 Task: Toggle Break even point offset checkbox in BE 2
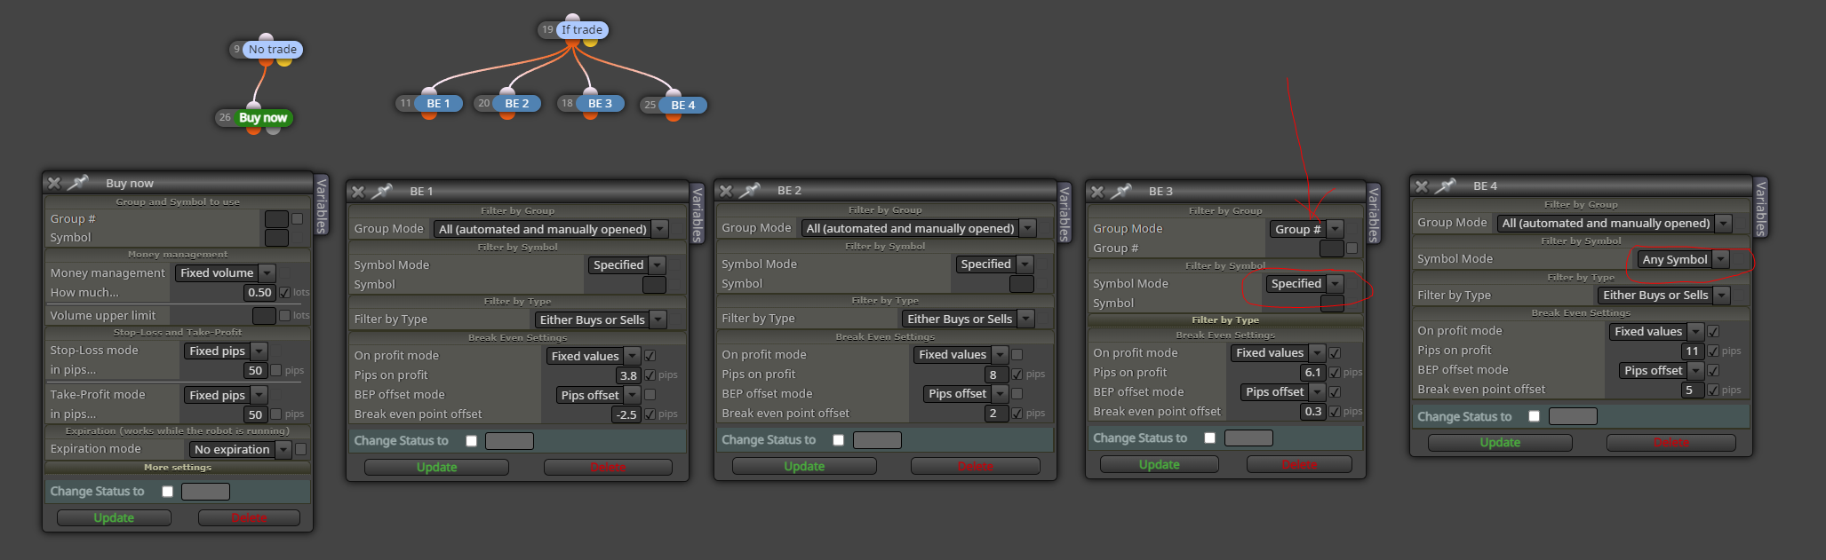[x=1017, y=414]
